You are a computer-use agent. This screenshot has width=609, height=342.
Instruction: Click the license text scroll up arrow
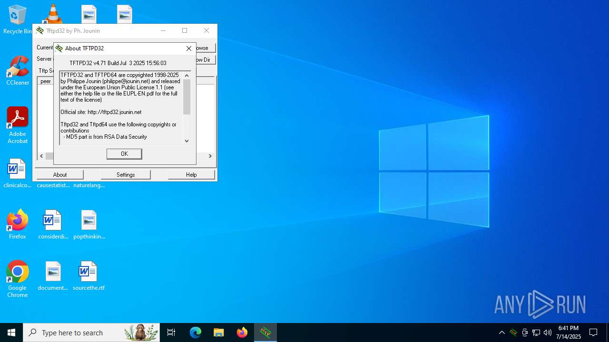(187, 75)
